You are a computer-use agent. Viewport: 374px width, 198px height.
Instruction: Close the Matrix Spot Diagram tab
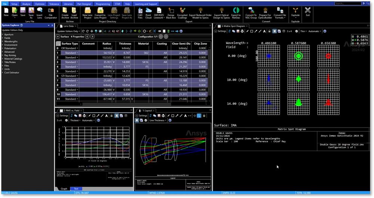247,26
